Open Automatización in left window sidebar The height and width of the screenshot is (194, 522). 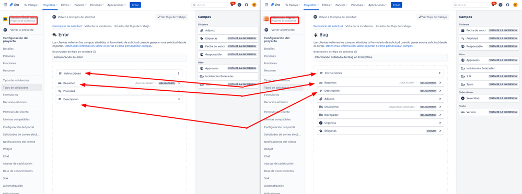(13, 186)
